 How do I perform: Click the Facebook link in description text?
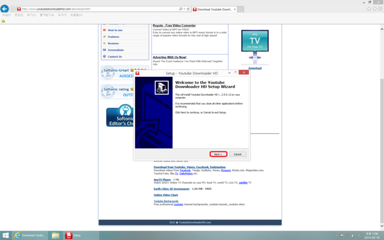(x=185, y=170)
